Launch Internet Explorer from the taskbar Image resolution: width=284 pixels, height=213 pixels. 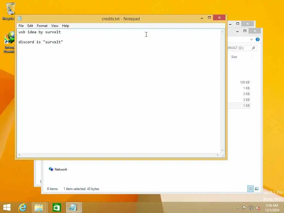point(22,207)
